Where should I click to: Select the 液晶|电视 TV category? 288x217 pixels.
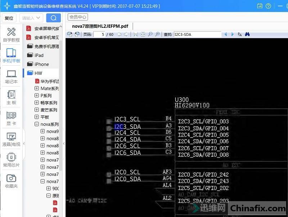point(11,139)
